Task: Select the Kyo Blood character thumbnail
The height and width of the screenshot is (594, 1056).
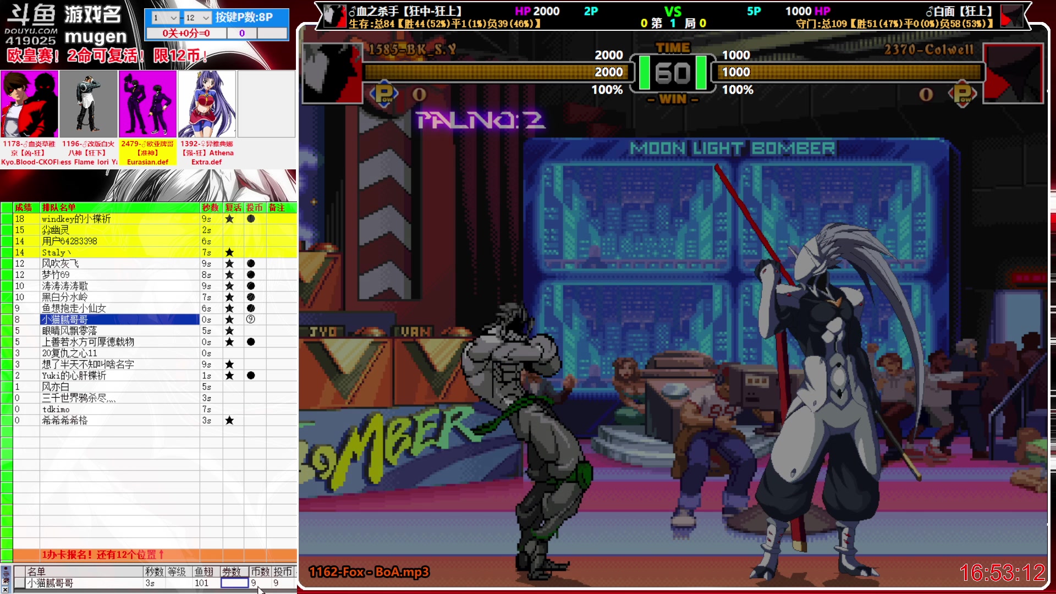Action: coord(29,103)
